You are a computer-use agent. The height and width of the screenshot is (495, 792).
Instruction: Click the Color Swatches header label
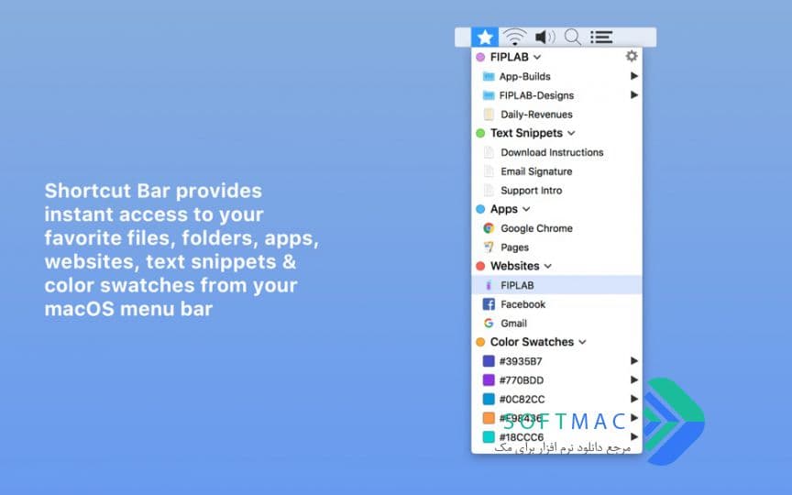532,342
